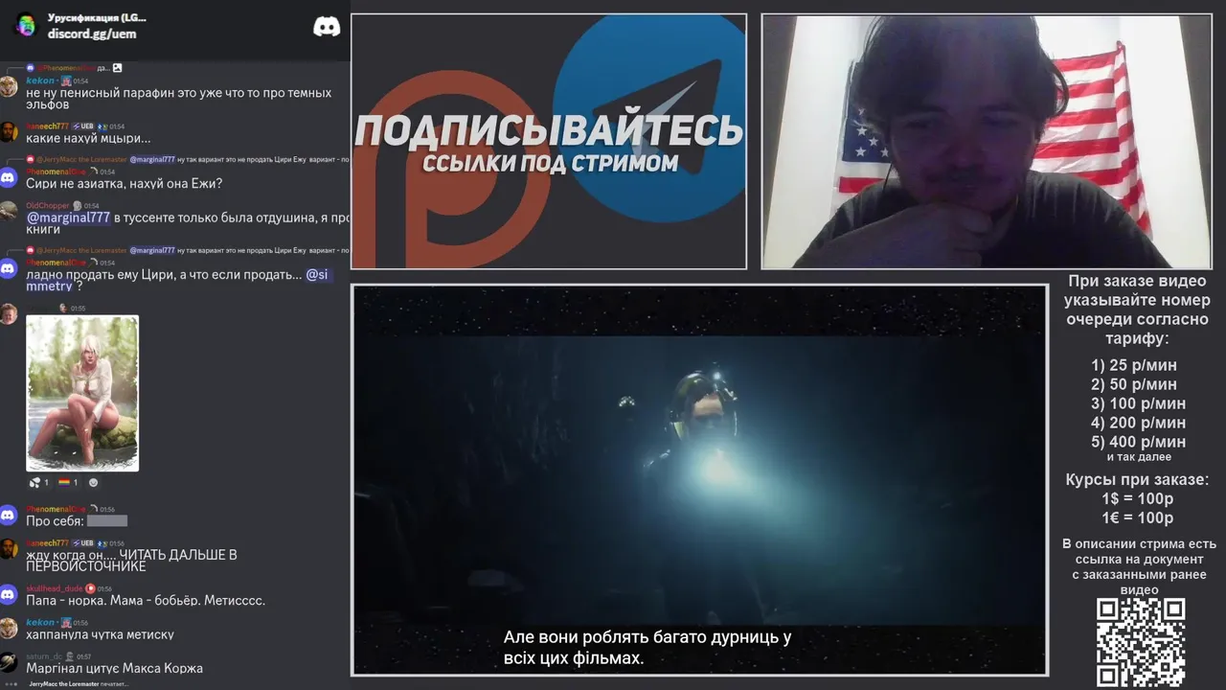Open kekon's avatar beside 'пенисный парафин' message

[9, 86]
